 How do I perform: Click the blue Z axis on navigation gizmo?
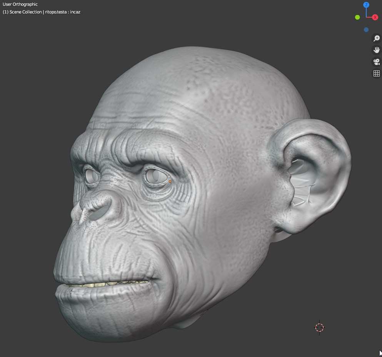(366, 5)
